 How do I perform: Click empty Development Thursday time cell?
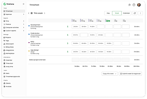point(101,27)
